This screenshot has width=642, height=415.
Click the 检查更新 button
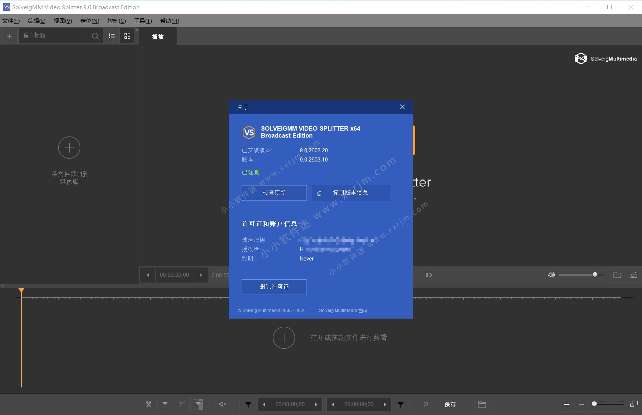(274, 192)
